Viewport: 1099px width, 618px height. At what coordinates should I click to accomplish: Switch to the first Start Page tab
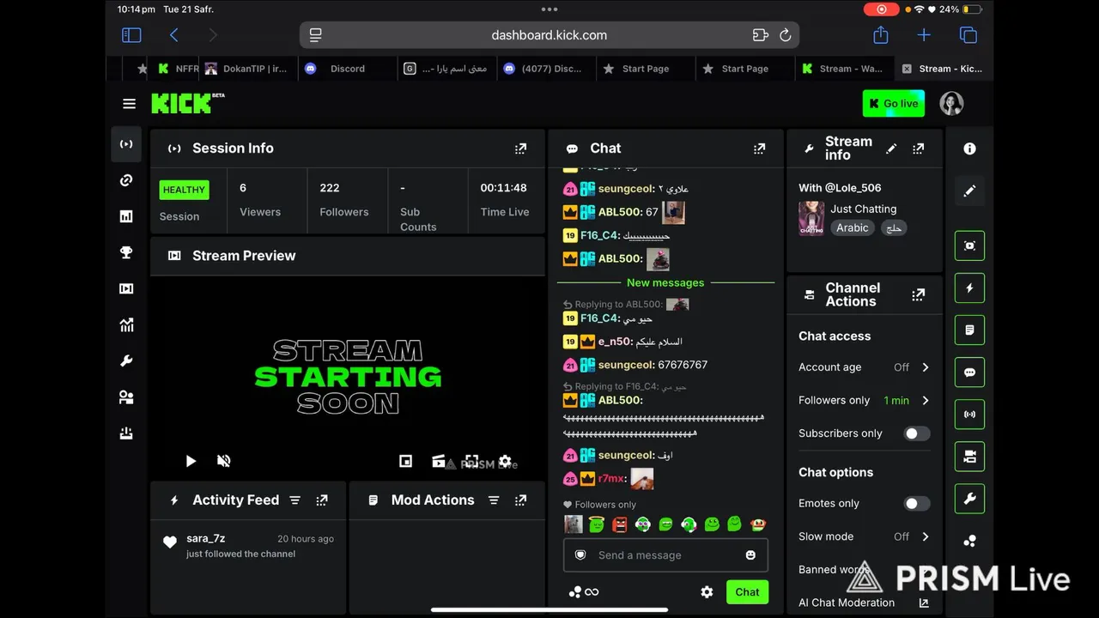[x=645, y=69]
